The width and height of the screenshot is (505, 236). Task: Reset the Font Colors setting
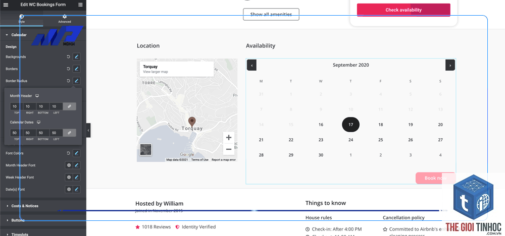click(x=68, y=153)
